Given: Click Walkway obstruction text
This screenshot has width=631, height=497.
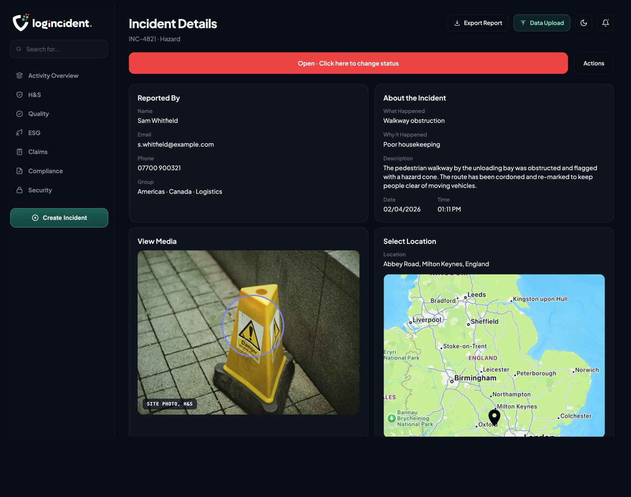Looking at the screenshot, I should point(414,121).
